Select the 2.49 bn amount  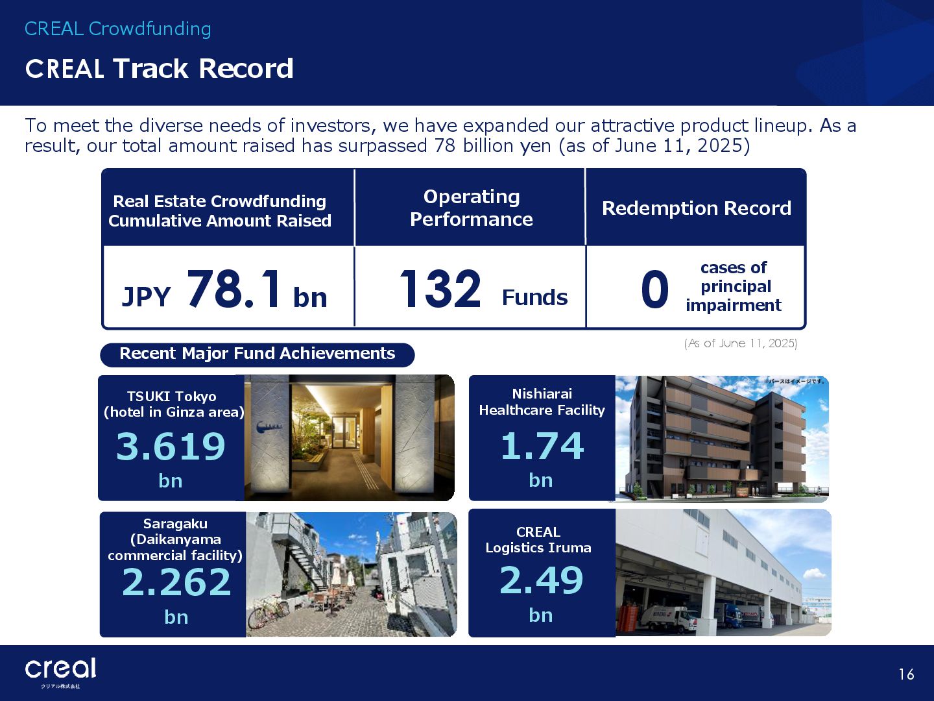542,594
